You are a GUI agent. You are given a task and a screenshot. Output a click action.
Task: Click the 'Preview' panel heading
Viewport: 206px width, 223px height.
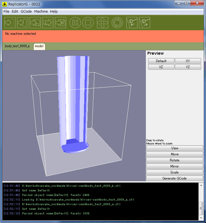coord(155,53)
